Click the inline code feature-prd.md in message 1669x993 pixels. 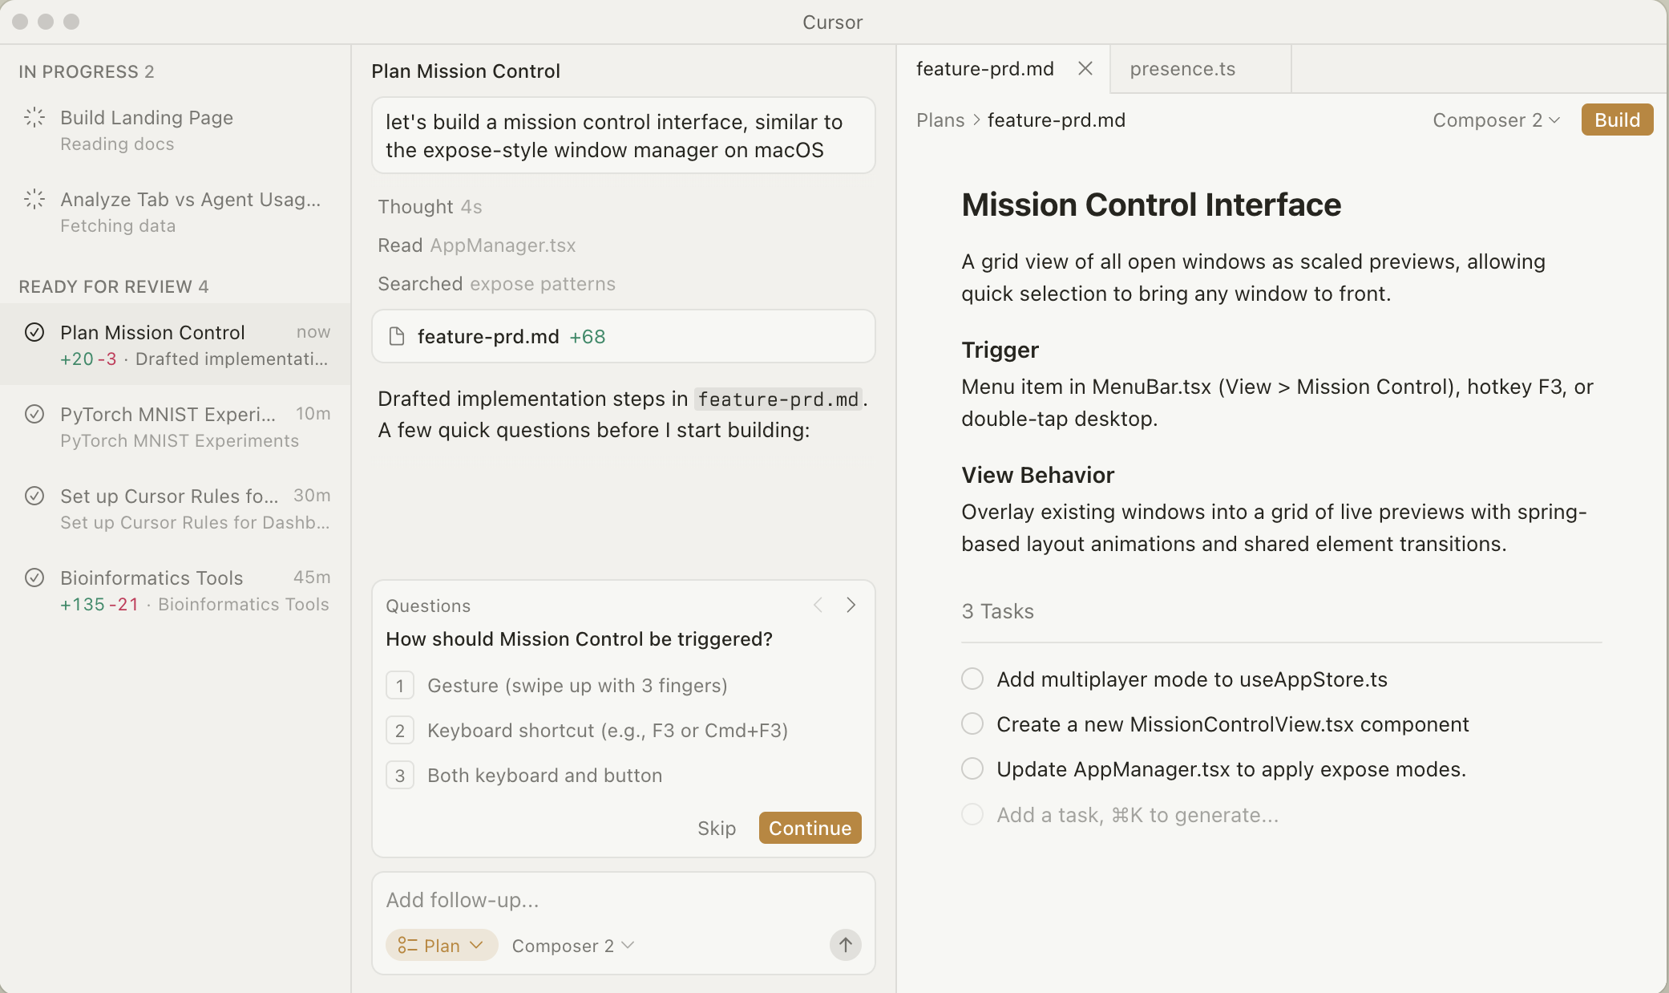(x=778, y=399)
